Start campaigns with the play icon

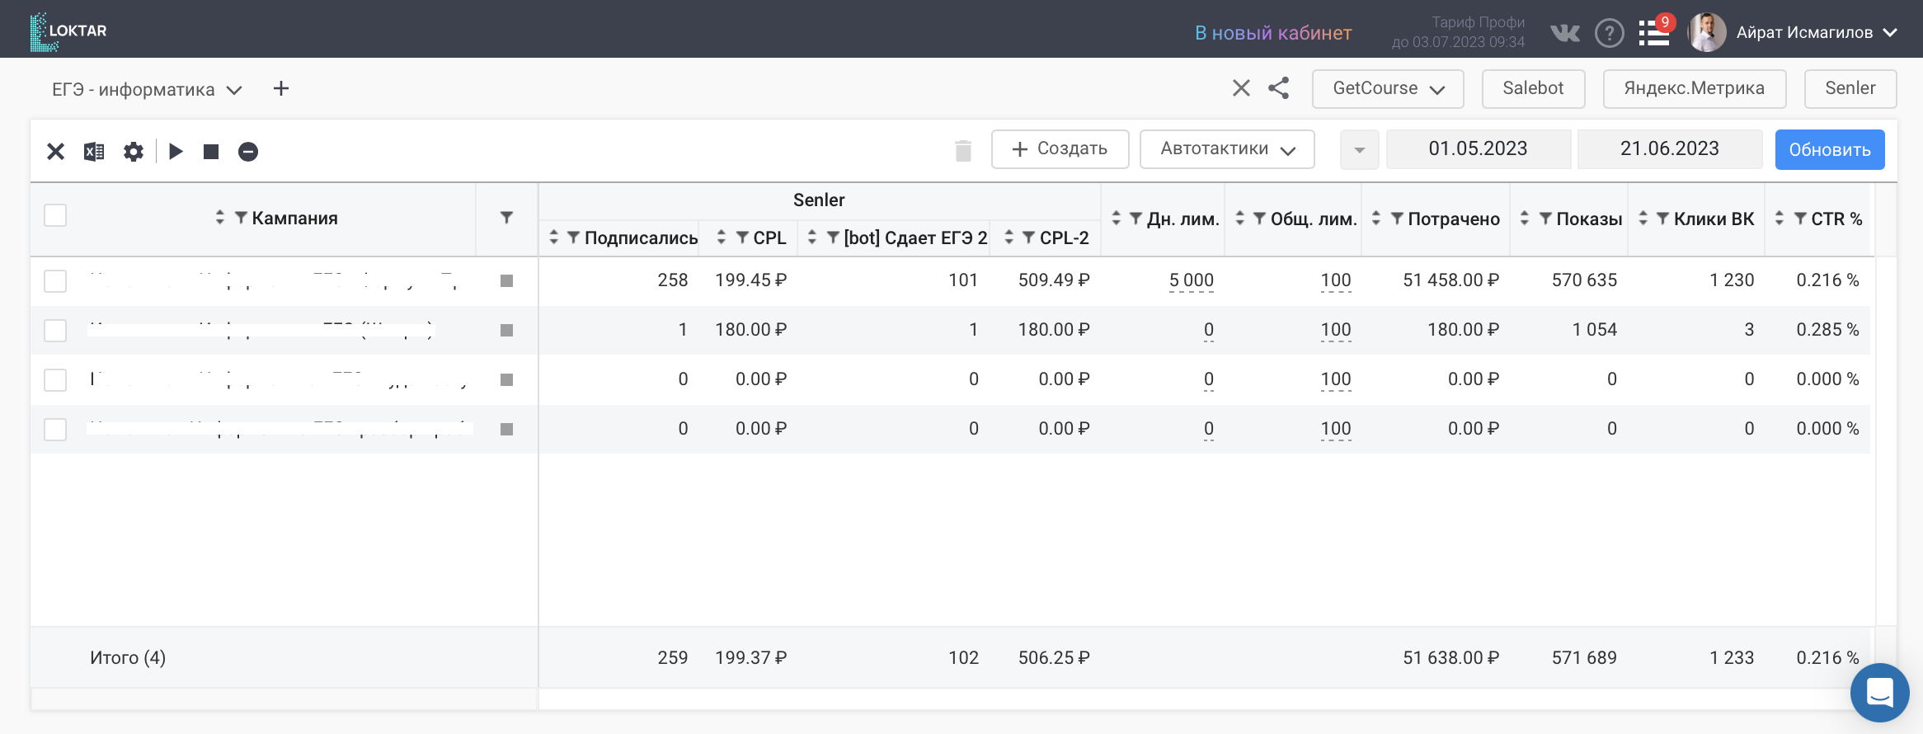[176, 152]
